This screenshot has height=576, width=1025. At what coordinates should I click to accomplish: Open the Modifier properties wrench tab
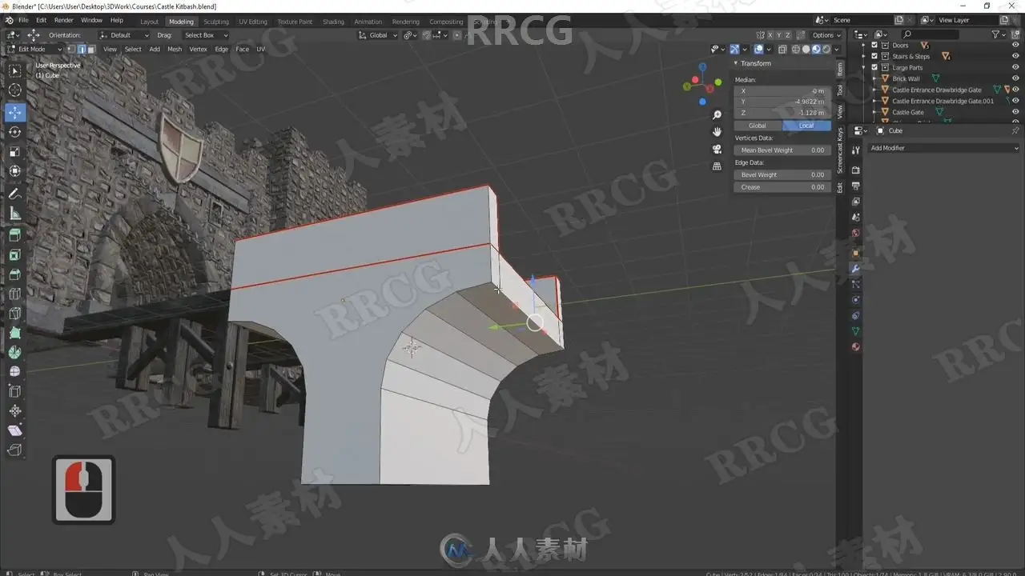(855, 268)
